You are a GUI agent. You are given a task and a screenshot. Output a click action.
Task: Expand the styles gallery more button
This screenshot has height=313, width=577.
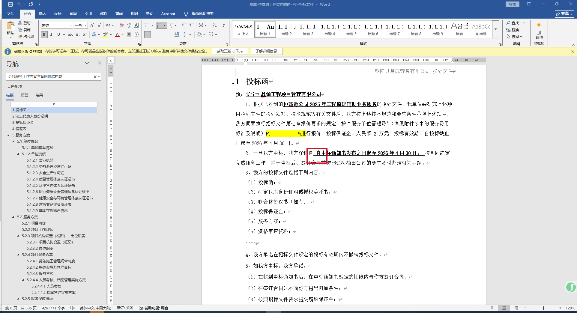coord(495,29)
